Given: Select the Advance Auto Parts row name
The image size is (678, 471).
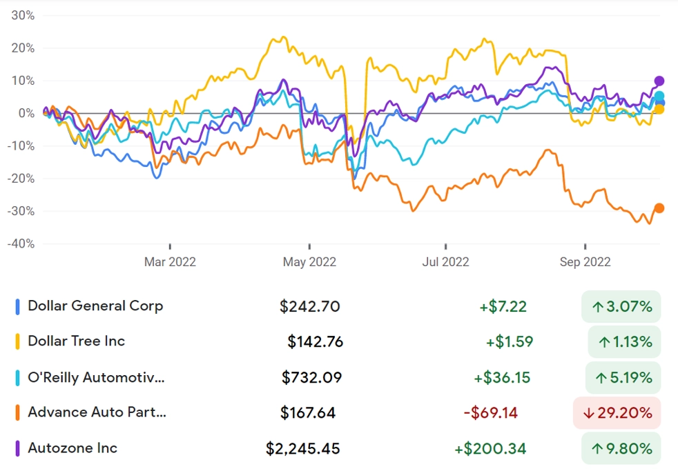Looking at the screenshot, I should (x=97, y=412).
